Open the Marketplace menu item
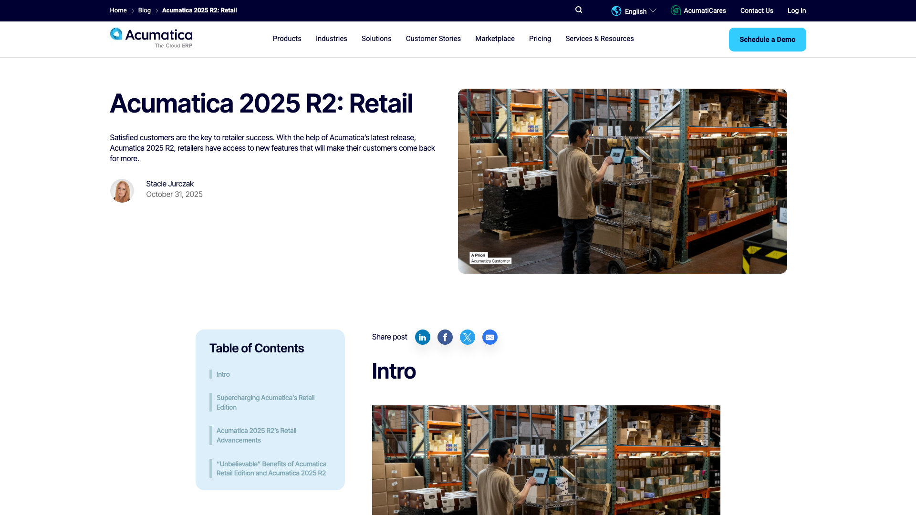The height and width of the screenshot is (515, 916). click(495, 39)
